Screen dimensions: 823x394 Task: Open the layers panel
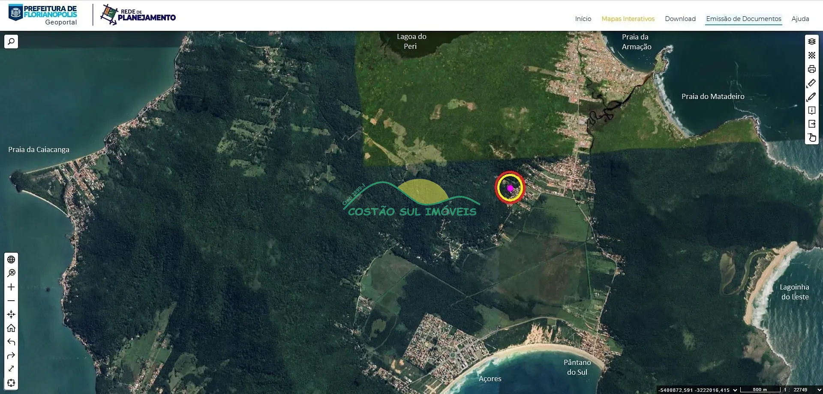coord(811,42)
